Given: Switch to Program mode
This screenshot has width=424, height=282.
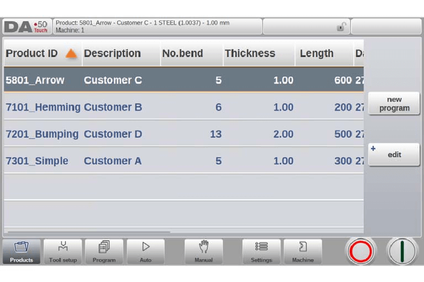Looking at the screenshot, I should pos(104,251).
